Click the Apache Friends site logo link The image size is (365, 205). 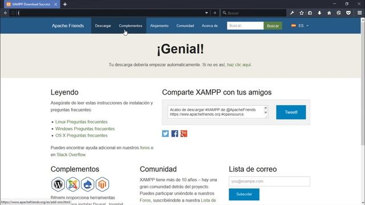click(x=68, y=26)
